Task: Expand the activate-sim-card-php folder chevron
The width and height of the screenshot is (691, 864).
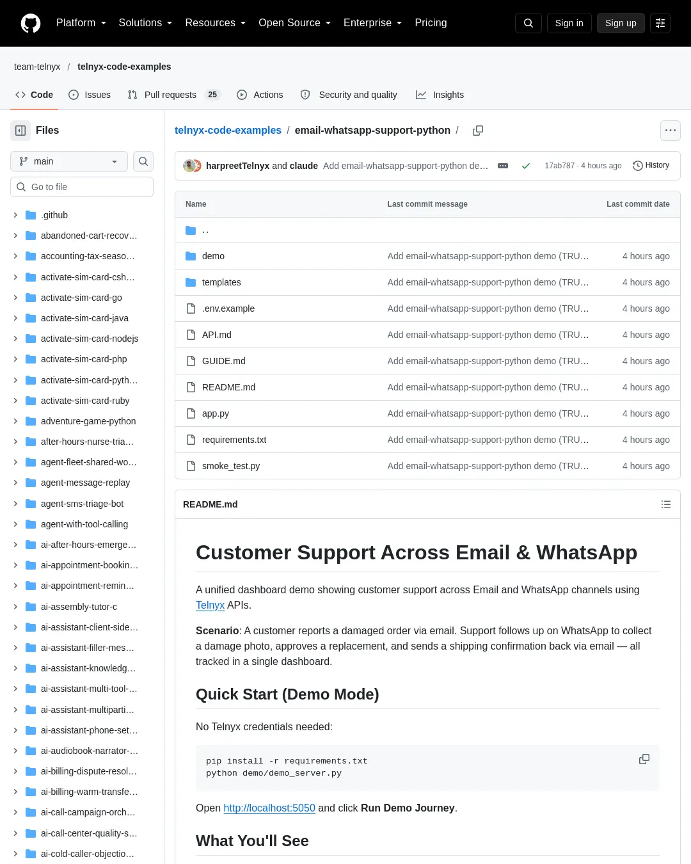Action: pyautogui.click(x=15, y=359)
